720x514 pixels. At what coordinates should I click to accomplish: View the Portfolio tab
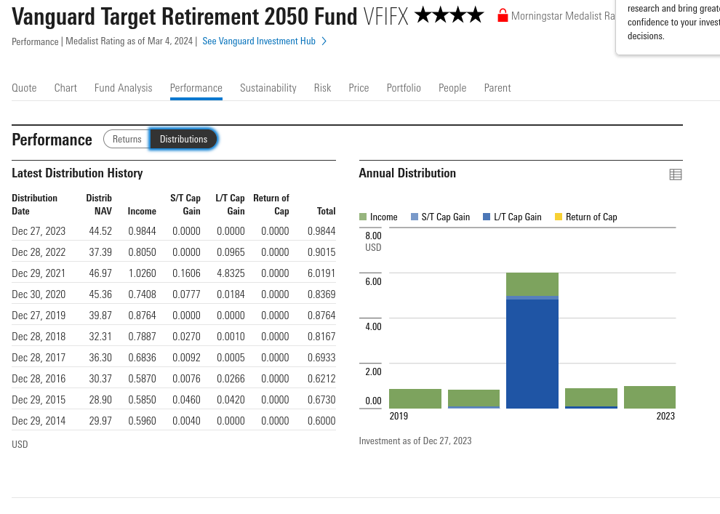(404, 88)
